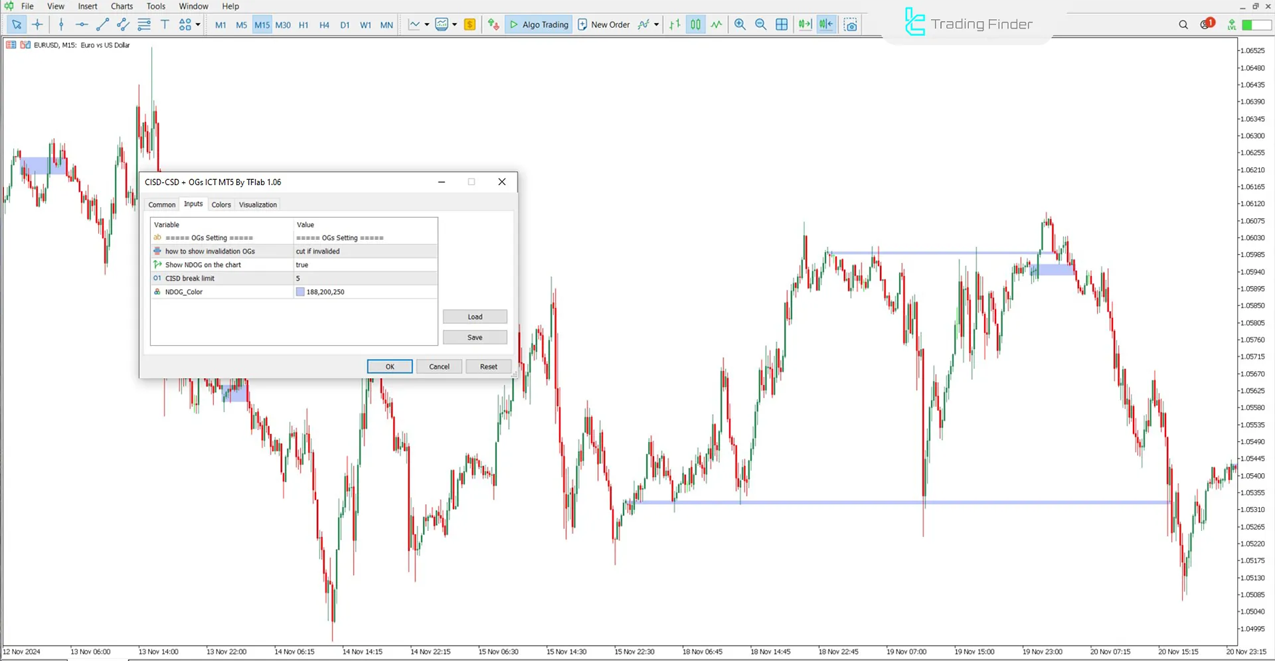Viewport: 1275px width, 661px height.
Task: Open the tiled windows view
Action: pyautogui.click(x=782, y=25)
